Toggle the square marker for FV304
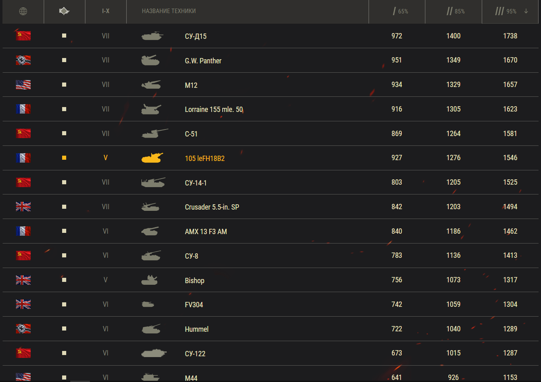The width and height of the screenshot is (541, 382). (x=64, y=304)
